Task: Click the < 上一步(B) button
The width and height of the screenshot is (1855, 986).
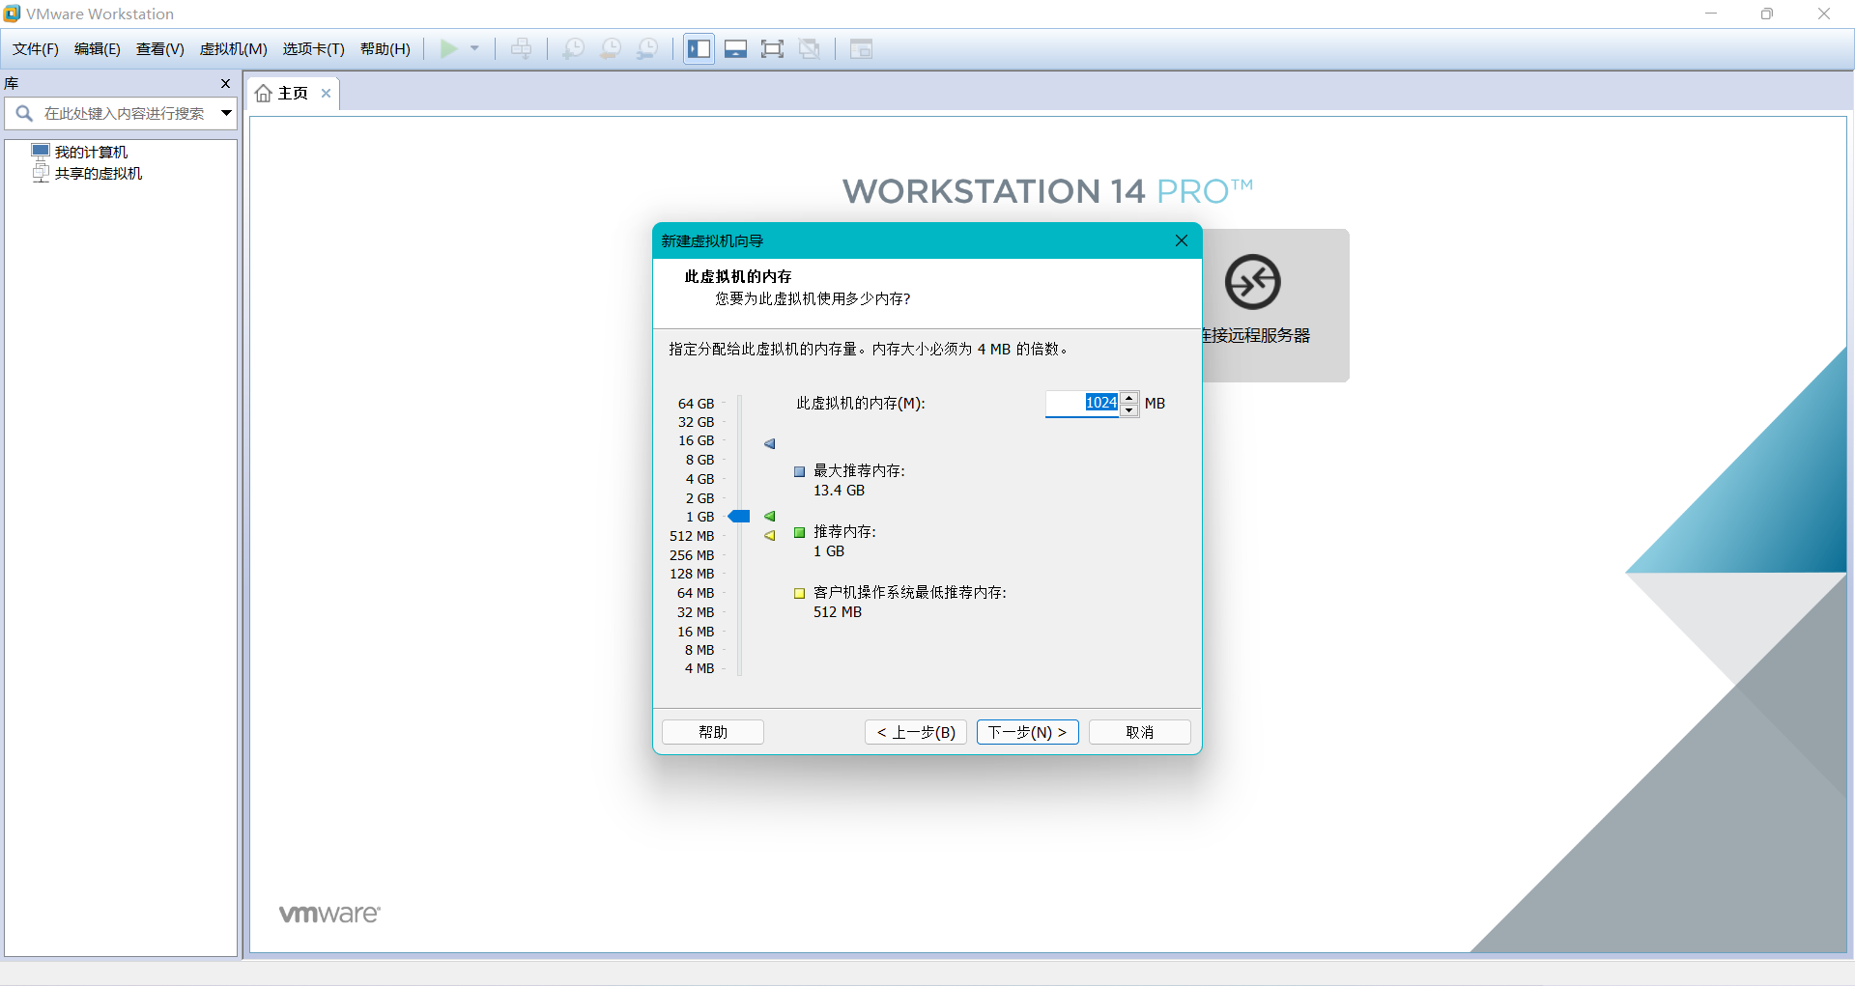Action: 916,732
